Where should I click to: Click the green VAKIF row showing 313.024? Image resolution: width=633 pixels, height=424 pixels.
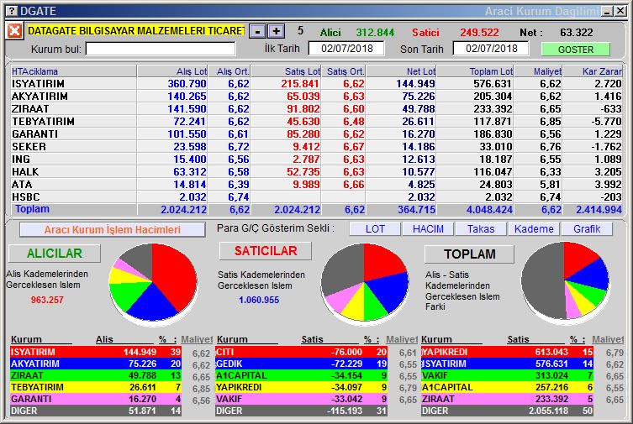[507, 375]
